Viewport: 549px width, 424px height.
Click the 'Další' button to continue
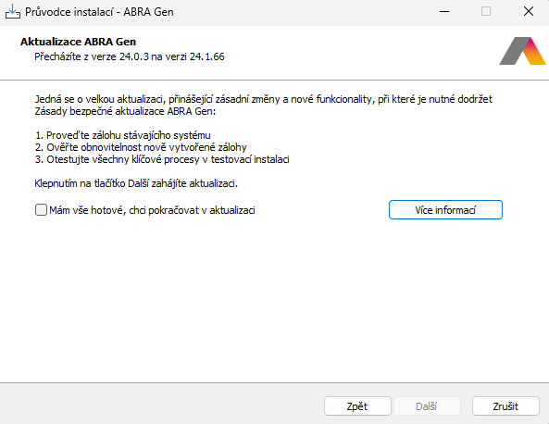(x=427, y=406)
